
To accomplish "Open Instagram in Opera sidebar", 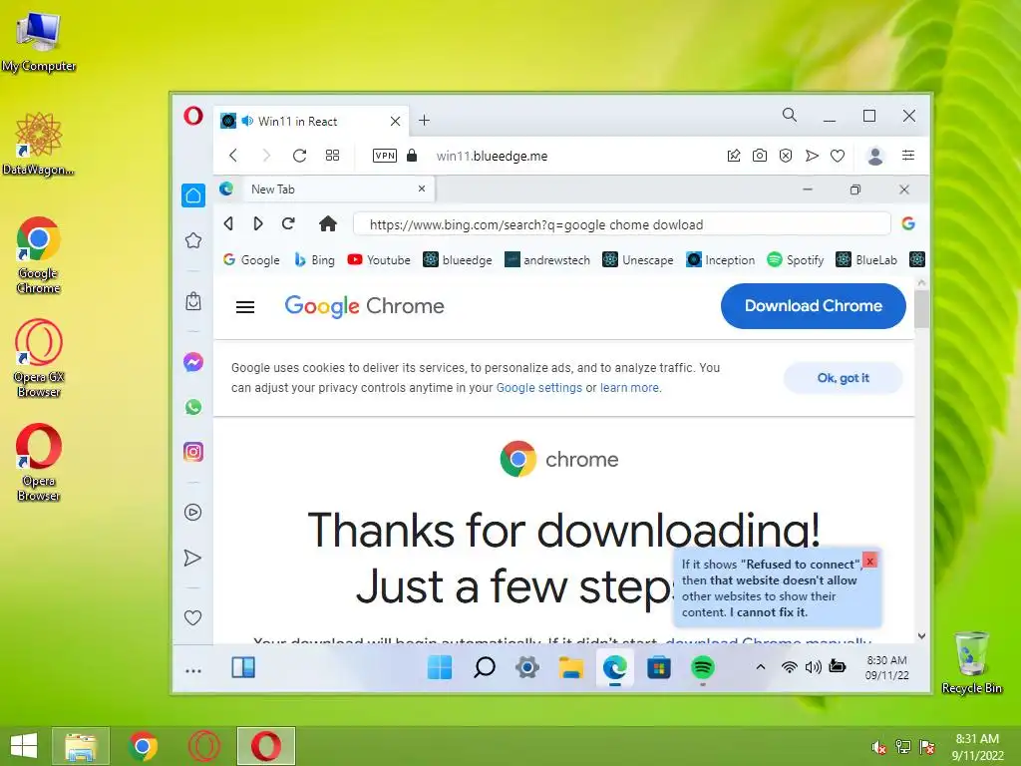I will point(193,452).
